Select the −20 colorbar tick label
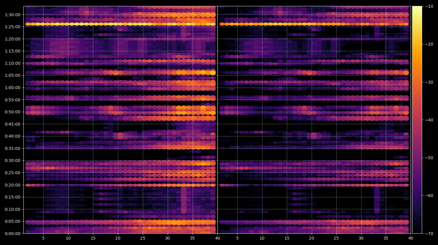 pos(429,44)
